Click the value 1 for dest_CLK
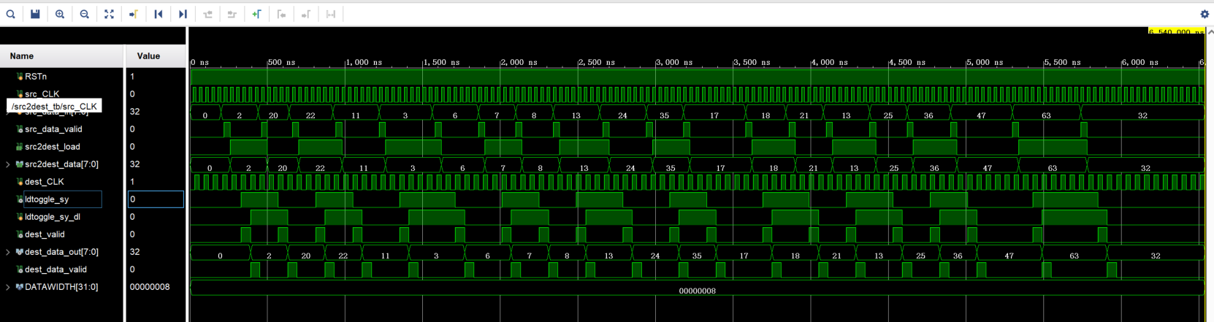Viewport: 1214px width, 322px height. tap(132, 182)
